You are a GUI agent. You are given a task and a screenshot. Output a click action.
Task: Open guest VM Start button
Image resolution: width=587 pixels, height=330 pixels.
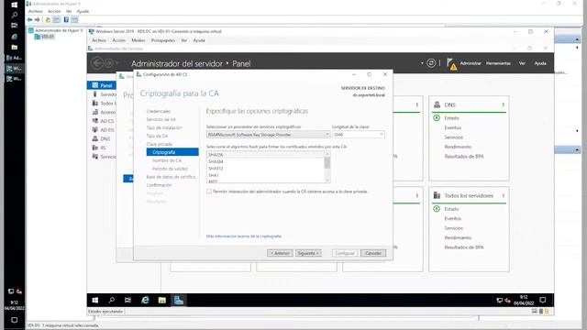tap(95, 300)
